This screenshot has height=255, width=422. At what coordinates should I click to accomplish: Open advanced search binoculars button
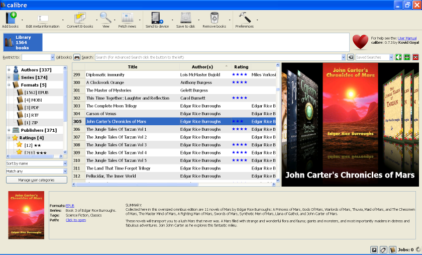(77, 57)
